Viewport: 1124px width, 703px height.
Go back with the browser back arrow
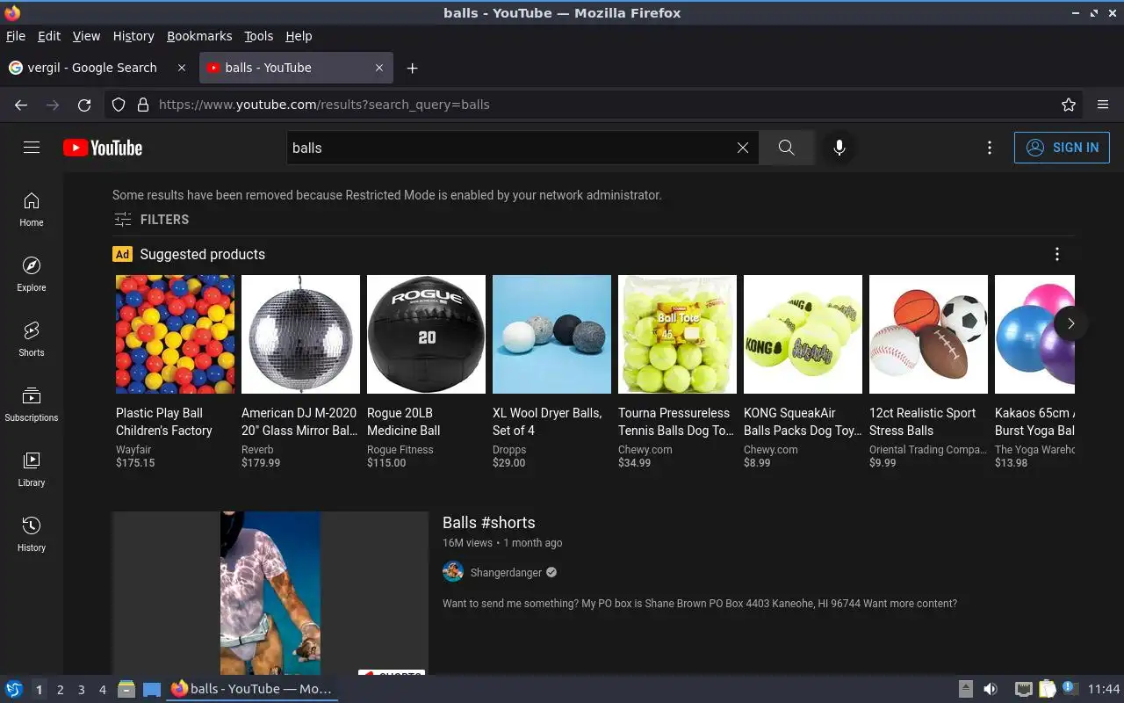(21, 105)
